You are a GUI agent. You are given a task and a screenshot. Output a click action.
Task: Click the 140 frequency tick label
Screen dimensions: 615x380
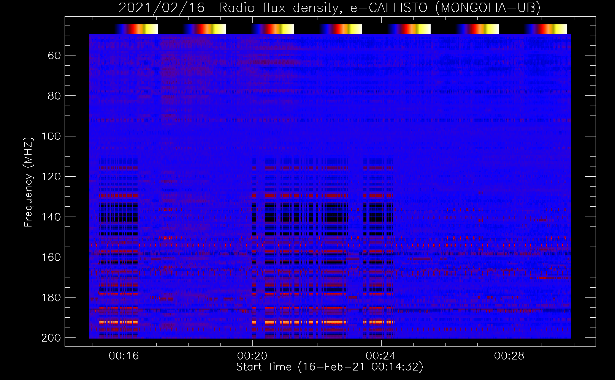(x=51, y=217)
